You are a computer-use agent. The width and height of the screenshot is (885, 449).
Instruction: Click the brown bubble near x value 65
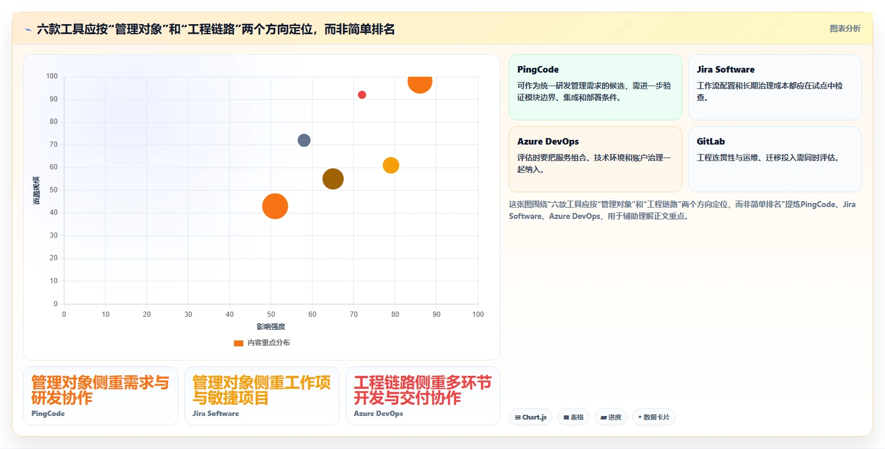(x=333, y=179)
